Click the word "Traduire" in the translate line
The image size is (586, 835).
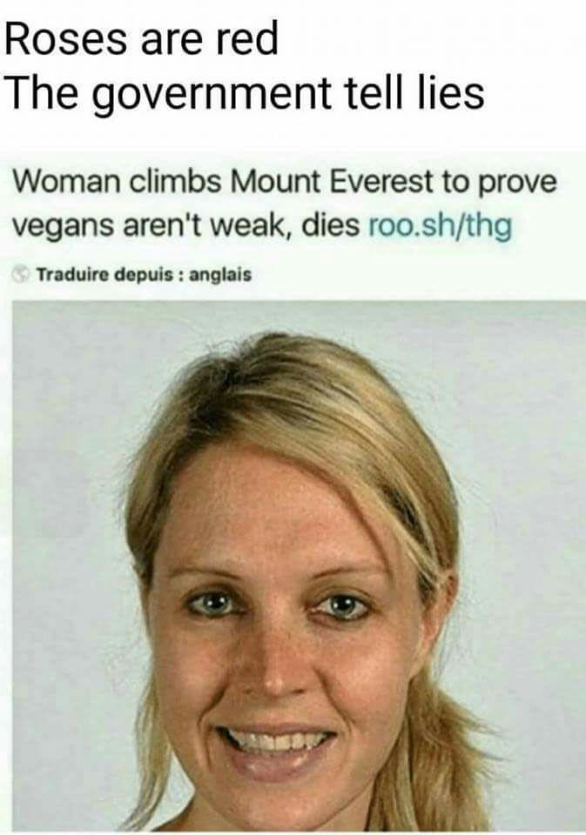point(71,275)
